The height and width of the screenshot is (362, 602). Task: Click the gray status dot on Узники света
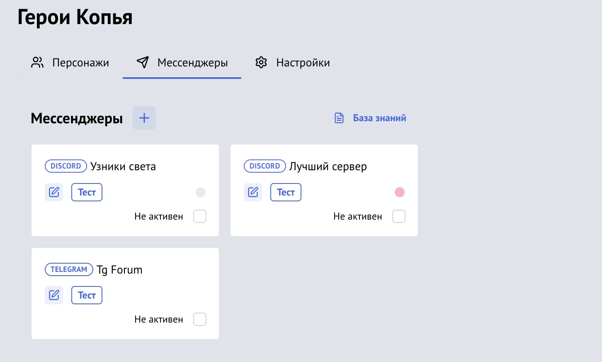(x=201, y=192)
